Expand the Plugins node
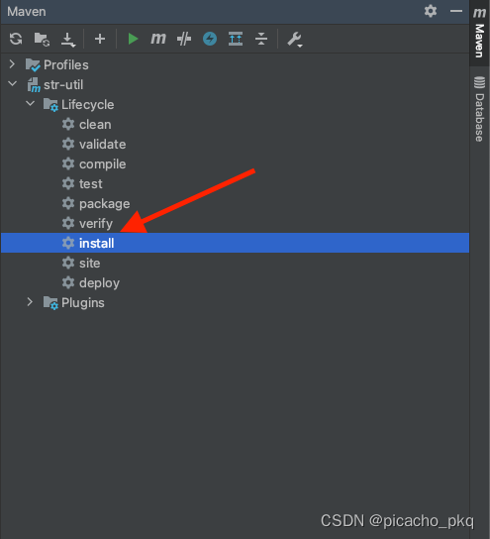 [x=30, y=302]
